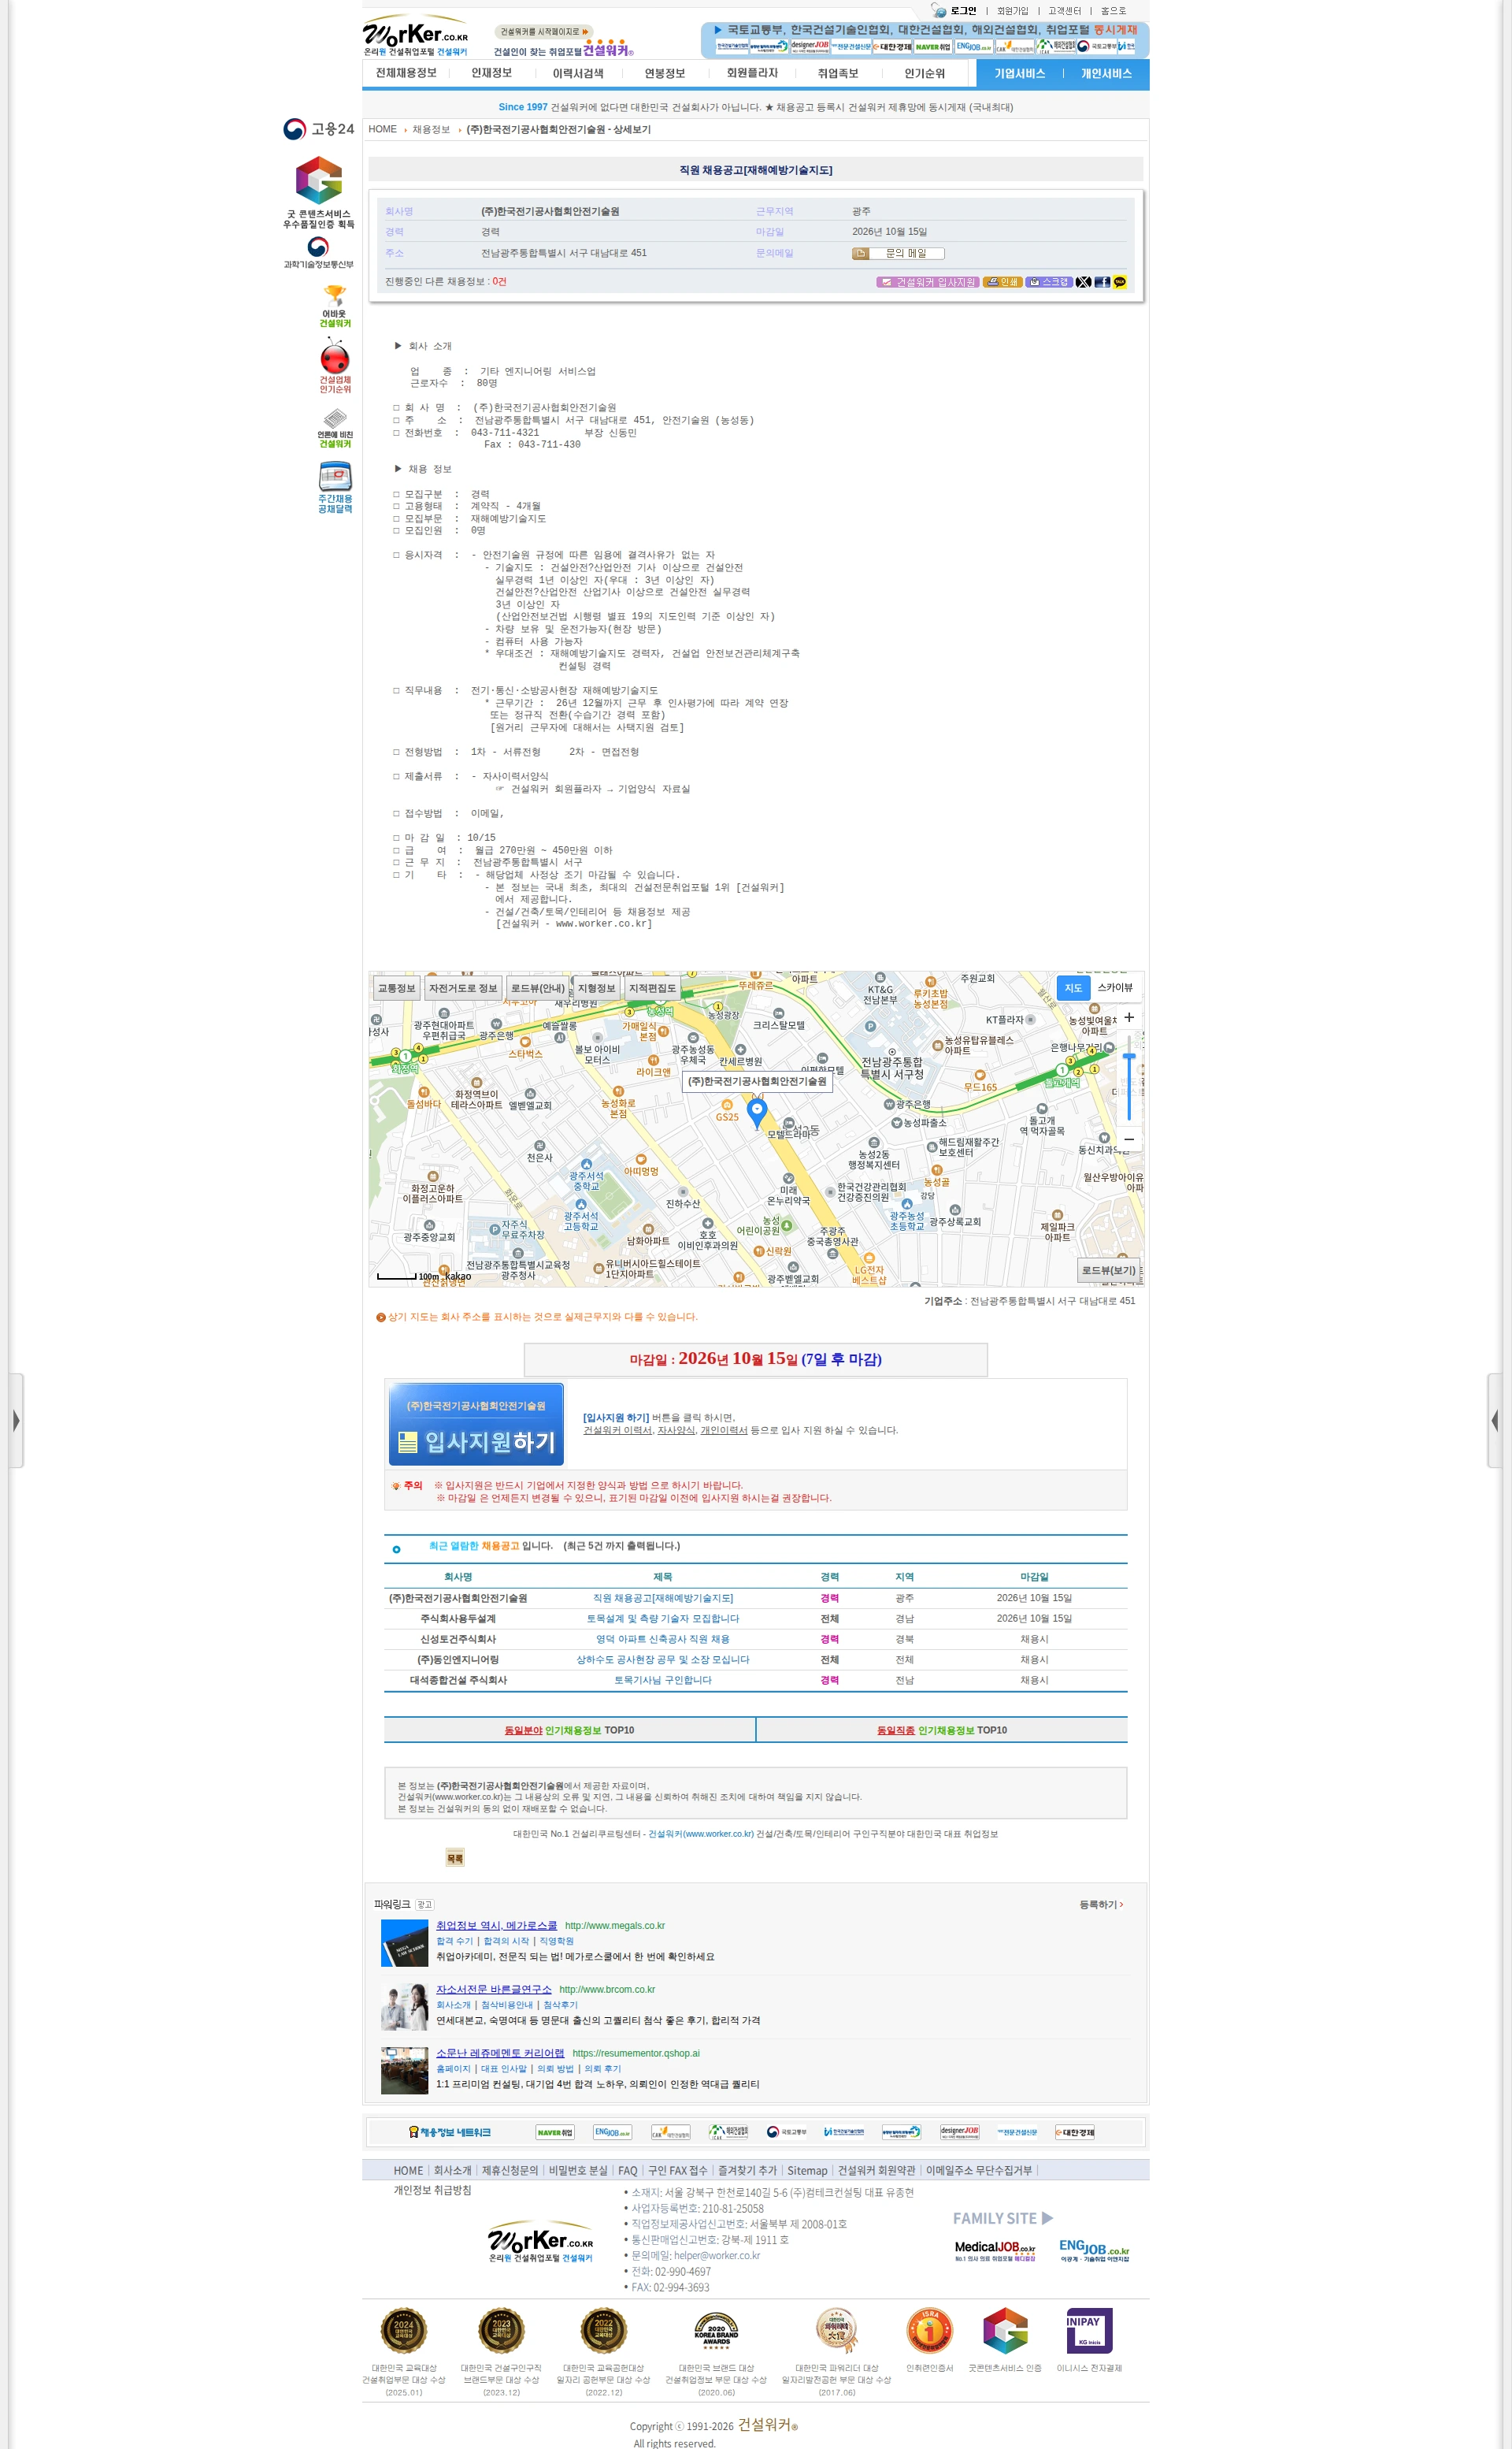Image resolution: width=1512 pixels, height=2449 pixels.
Task: Open 연봉정보 menu
Action: [665, 73]
